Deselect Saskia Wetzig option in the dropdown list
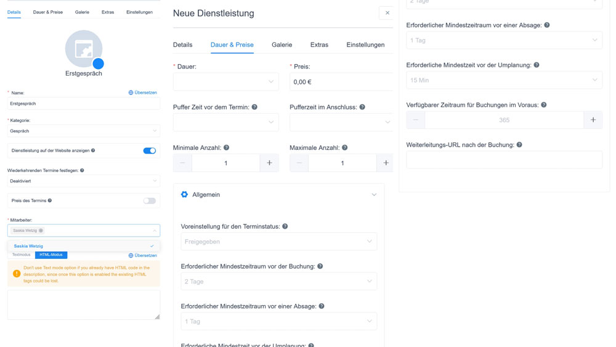The width and height of the screenshot is (616, 347). [84, 246]
